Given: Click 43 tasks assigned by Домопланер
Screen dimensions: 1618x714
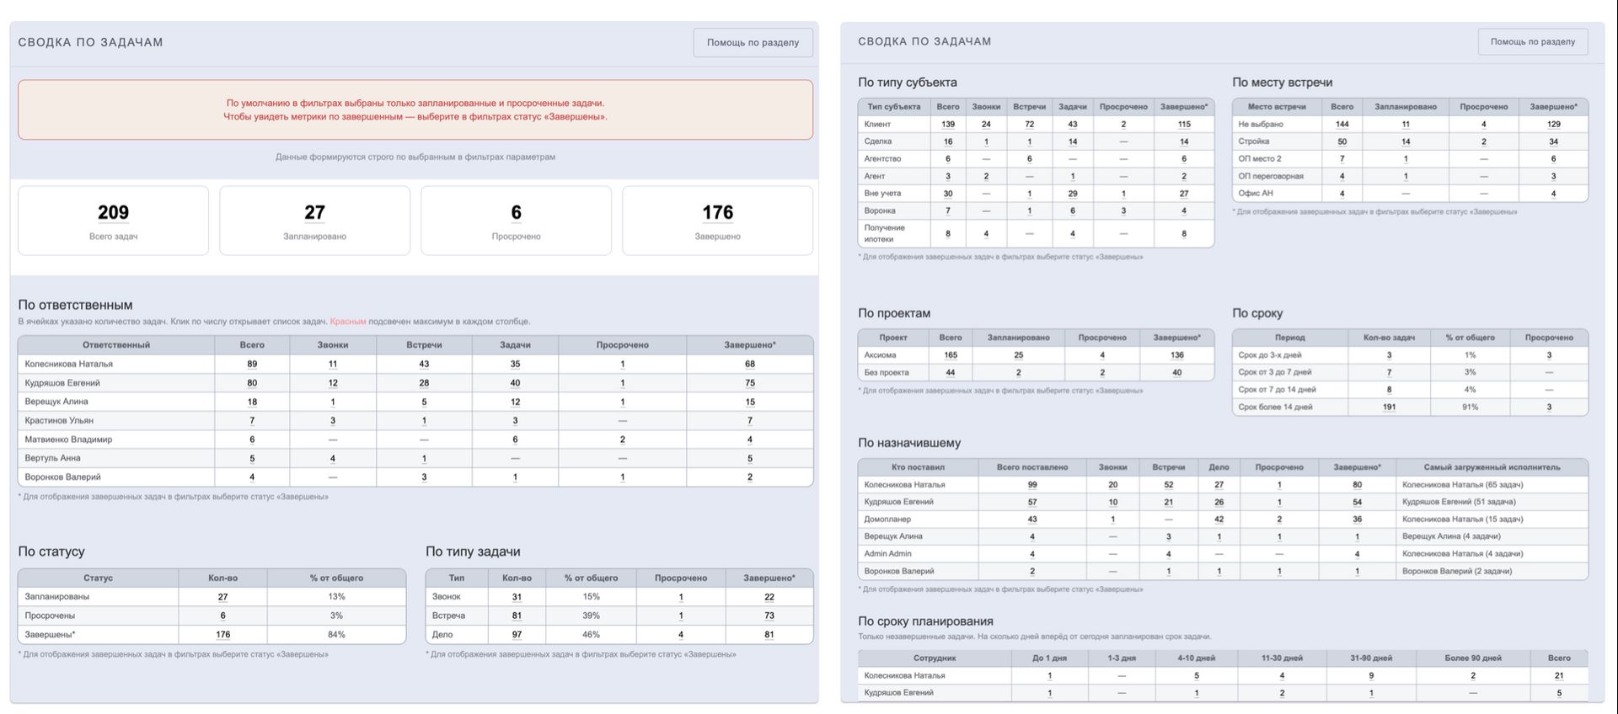Looking at the screenshot, I should tap(1032, 519).
